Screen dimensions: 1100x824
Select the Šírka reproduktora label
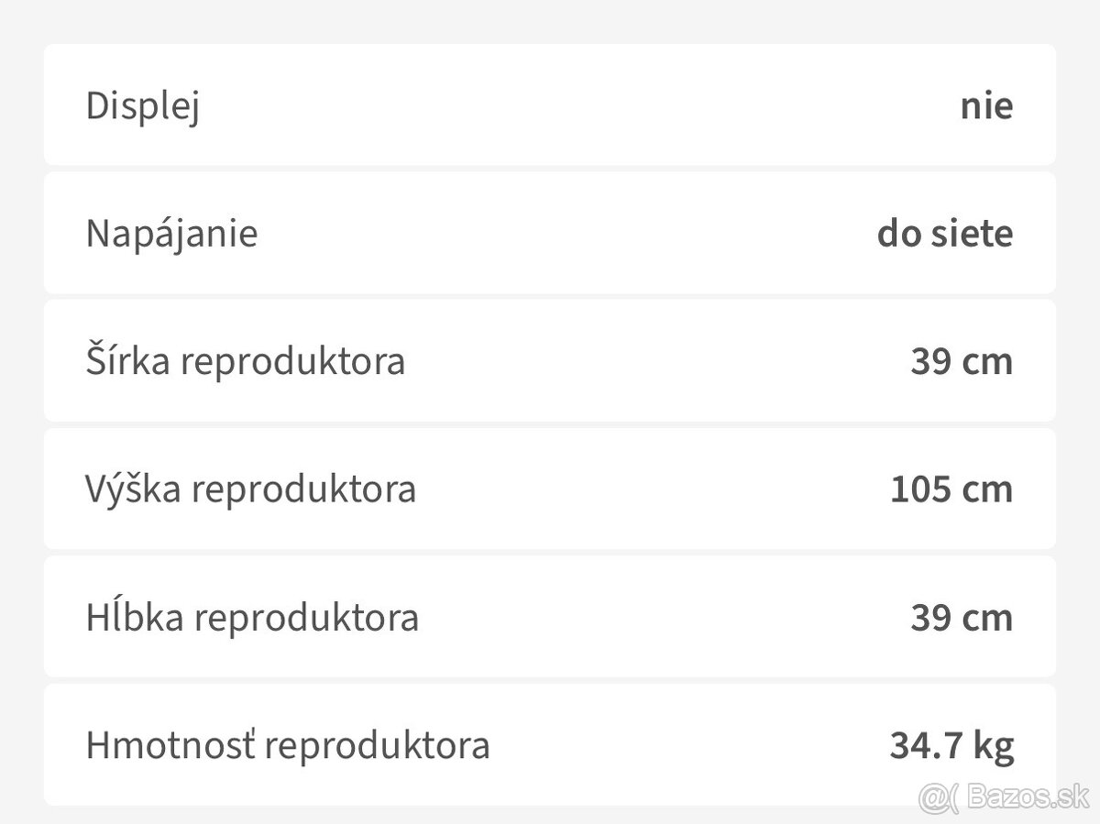(x=245, y=361)
